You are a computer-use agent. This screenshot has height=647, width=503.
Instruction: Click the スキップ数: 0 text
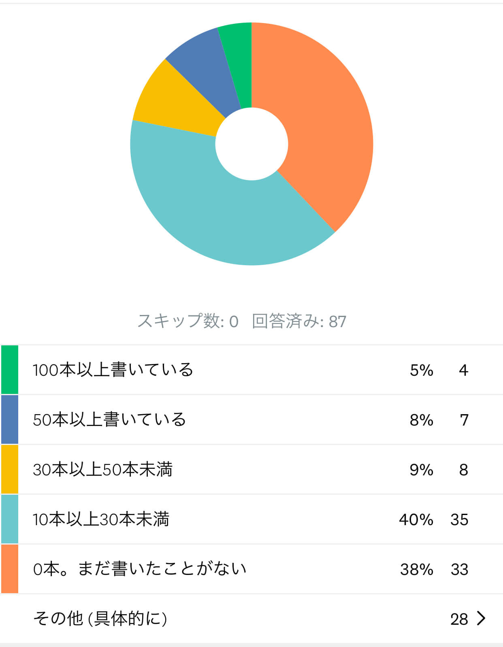click(188, 321)
